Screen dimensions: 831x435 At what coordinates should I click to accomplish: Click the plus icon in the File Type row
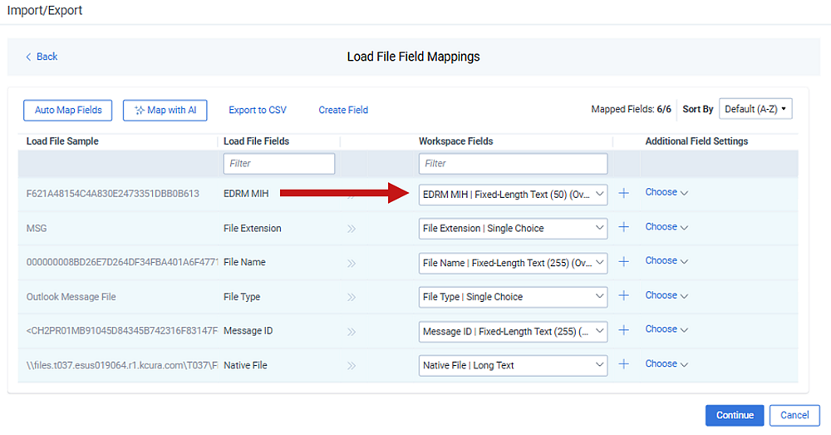624,295
